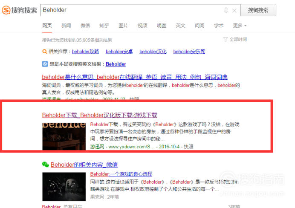Viewport: 295px width, 208px height.
Task: Click the Sogou logo icon
Action: click(x=6, y=10)
